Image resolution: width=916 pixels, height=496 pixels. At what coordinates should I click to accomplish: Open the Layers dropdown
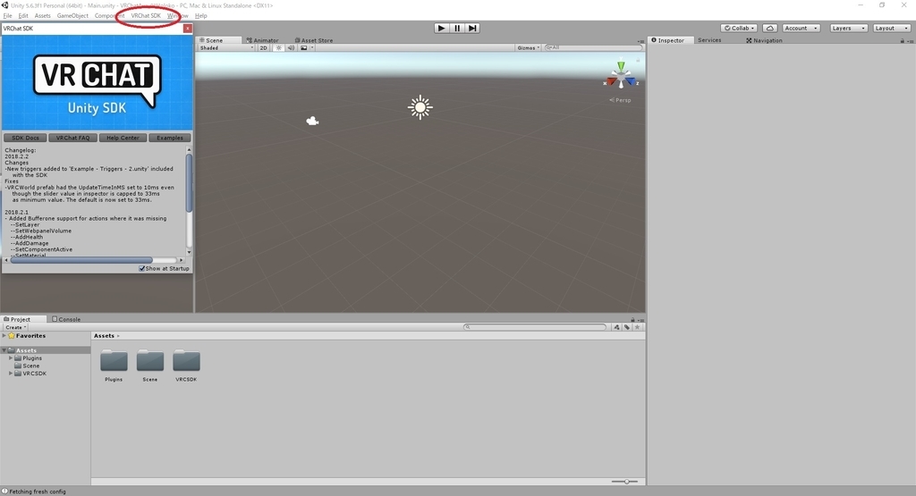coord(848,28)
